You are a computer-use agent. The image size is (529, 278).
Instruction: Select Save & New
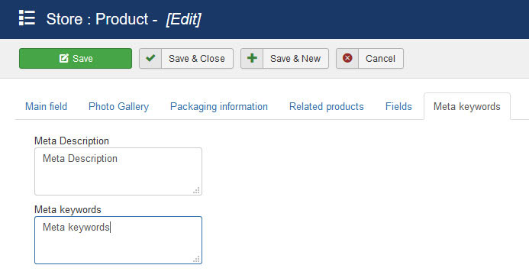click(285, 58)
